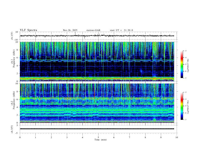
Task: Click the 6 kHz tick on ch.1 frequency axis
Action: tap(18, 58)
